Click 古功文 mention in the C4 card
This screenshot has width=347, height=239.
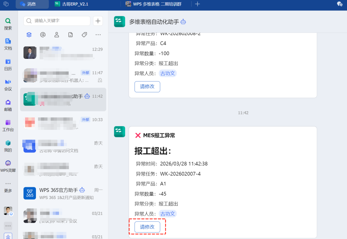[x=167, y=73]
